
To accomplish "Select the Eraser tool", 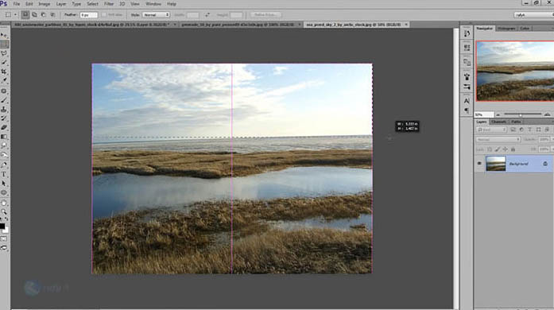I will pos(4,127).
